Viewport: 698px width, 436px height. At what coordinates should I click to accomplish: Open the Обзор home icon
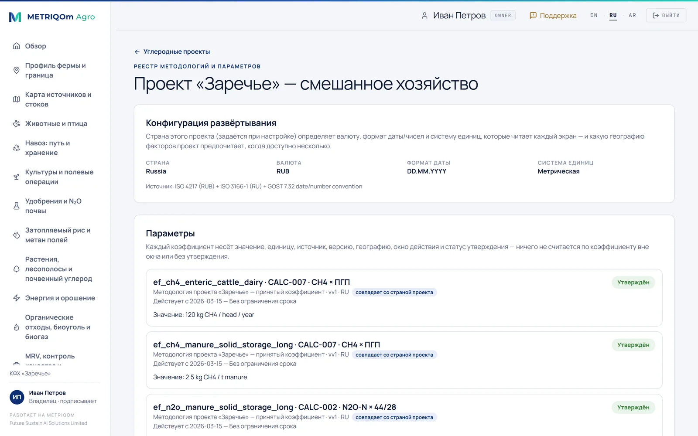pyautogui.click(x=17, y=46)
